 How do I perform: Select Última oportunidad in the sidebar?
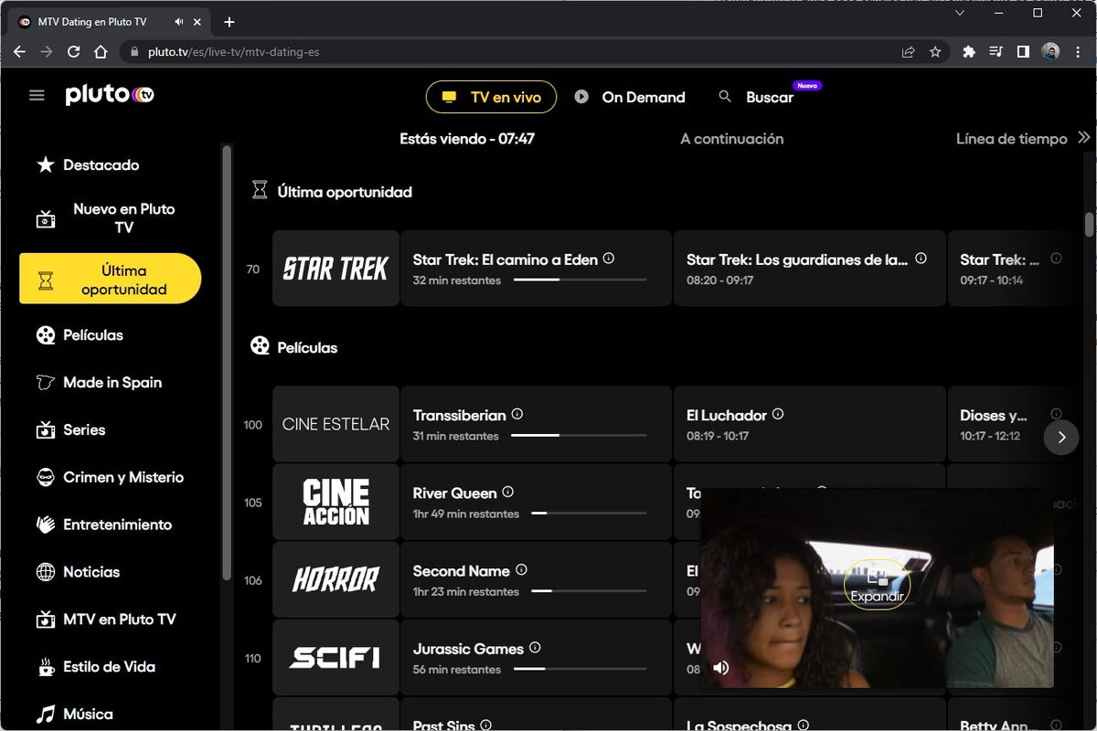click(110, 278)
